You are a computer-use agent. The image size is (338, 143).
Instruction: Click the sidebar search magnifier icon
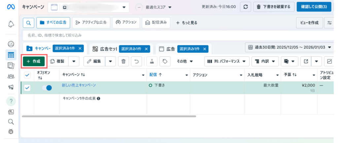[x=11, y=122]
